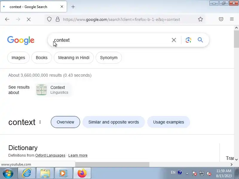Open tracking protection shield icon
Image resolution: width=239 pixels, height=179 pixels.
(49, 19)
